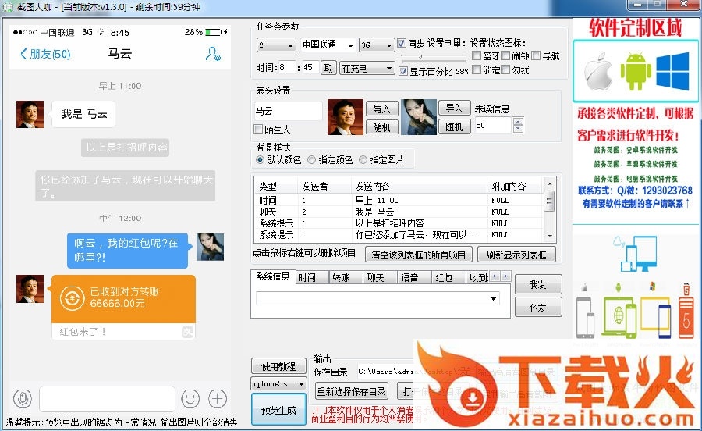Click the emoji smiley icon in chat preview

[x=190, y=398]
